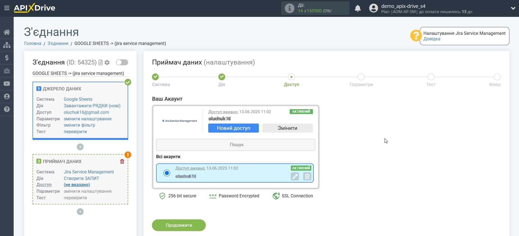Viewport: 519px width, 236px height.
Task: Click the Password Encrypted icon
Action: click(x=213, y=196)
